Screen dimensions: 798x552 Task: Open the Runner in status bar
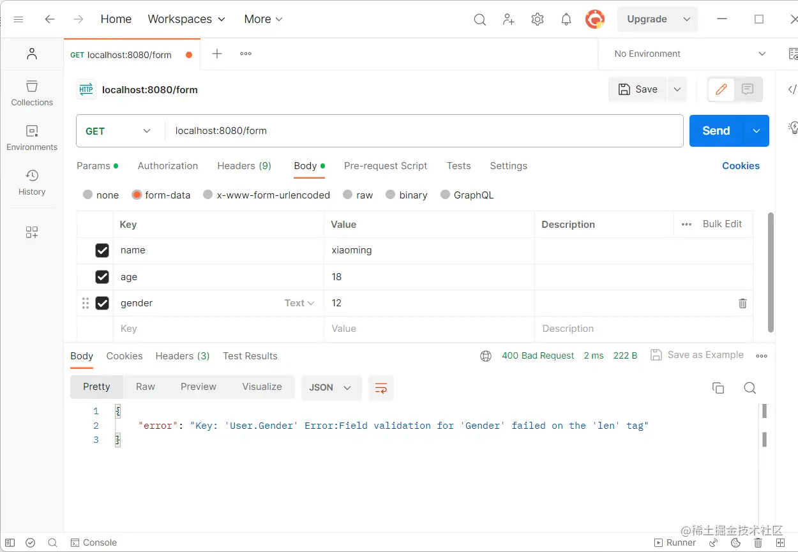pyautogui.click(x=675, y=542)
